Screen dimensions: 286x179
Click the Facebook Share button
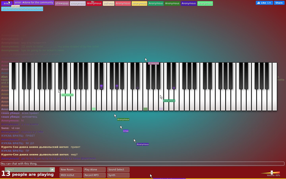(x=279, y=3)
